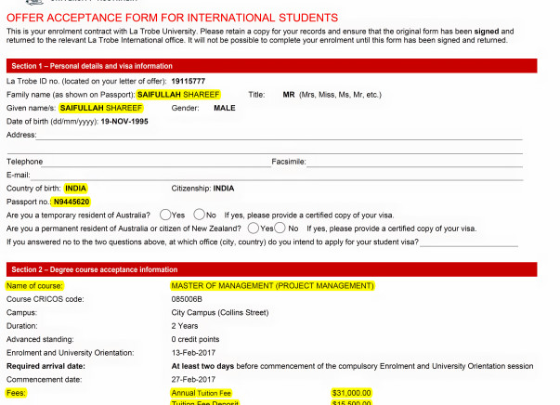The height and width of the screenshot is (405, 560).
Task: Click highlighted family name SAIFULLAH SHAREEF
Action: [x=178, y=95]
